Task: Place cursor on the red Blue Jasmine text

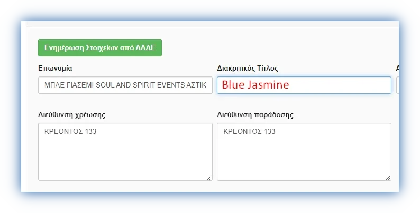Action: [x=255, y=85]
